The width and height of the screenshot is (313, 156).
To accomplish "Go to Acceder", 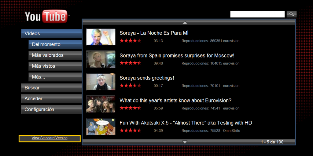I will (x=51, y=98).
